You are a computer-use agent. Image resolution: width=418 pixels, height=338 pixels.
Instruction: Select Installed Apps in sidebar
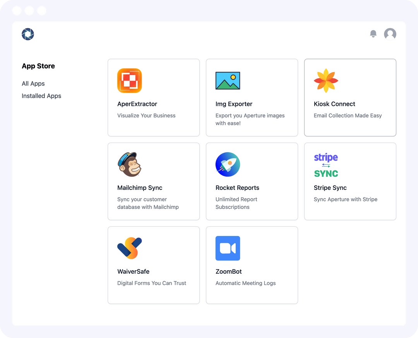(41, 96)
